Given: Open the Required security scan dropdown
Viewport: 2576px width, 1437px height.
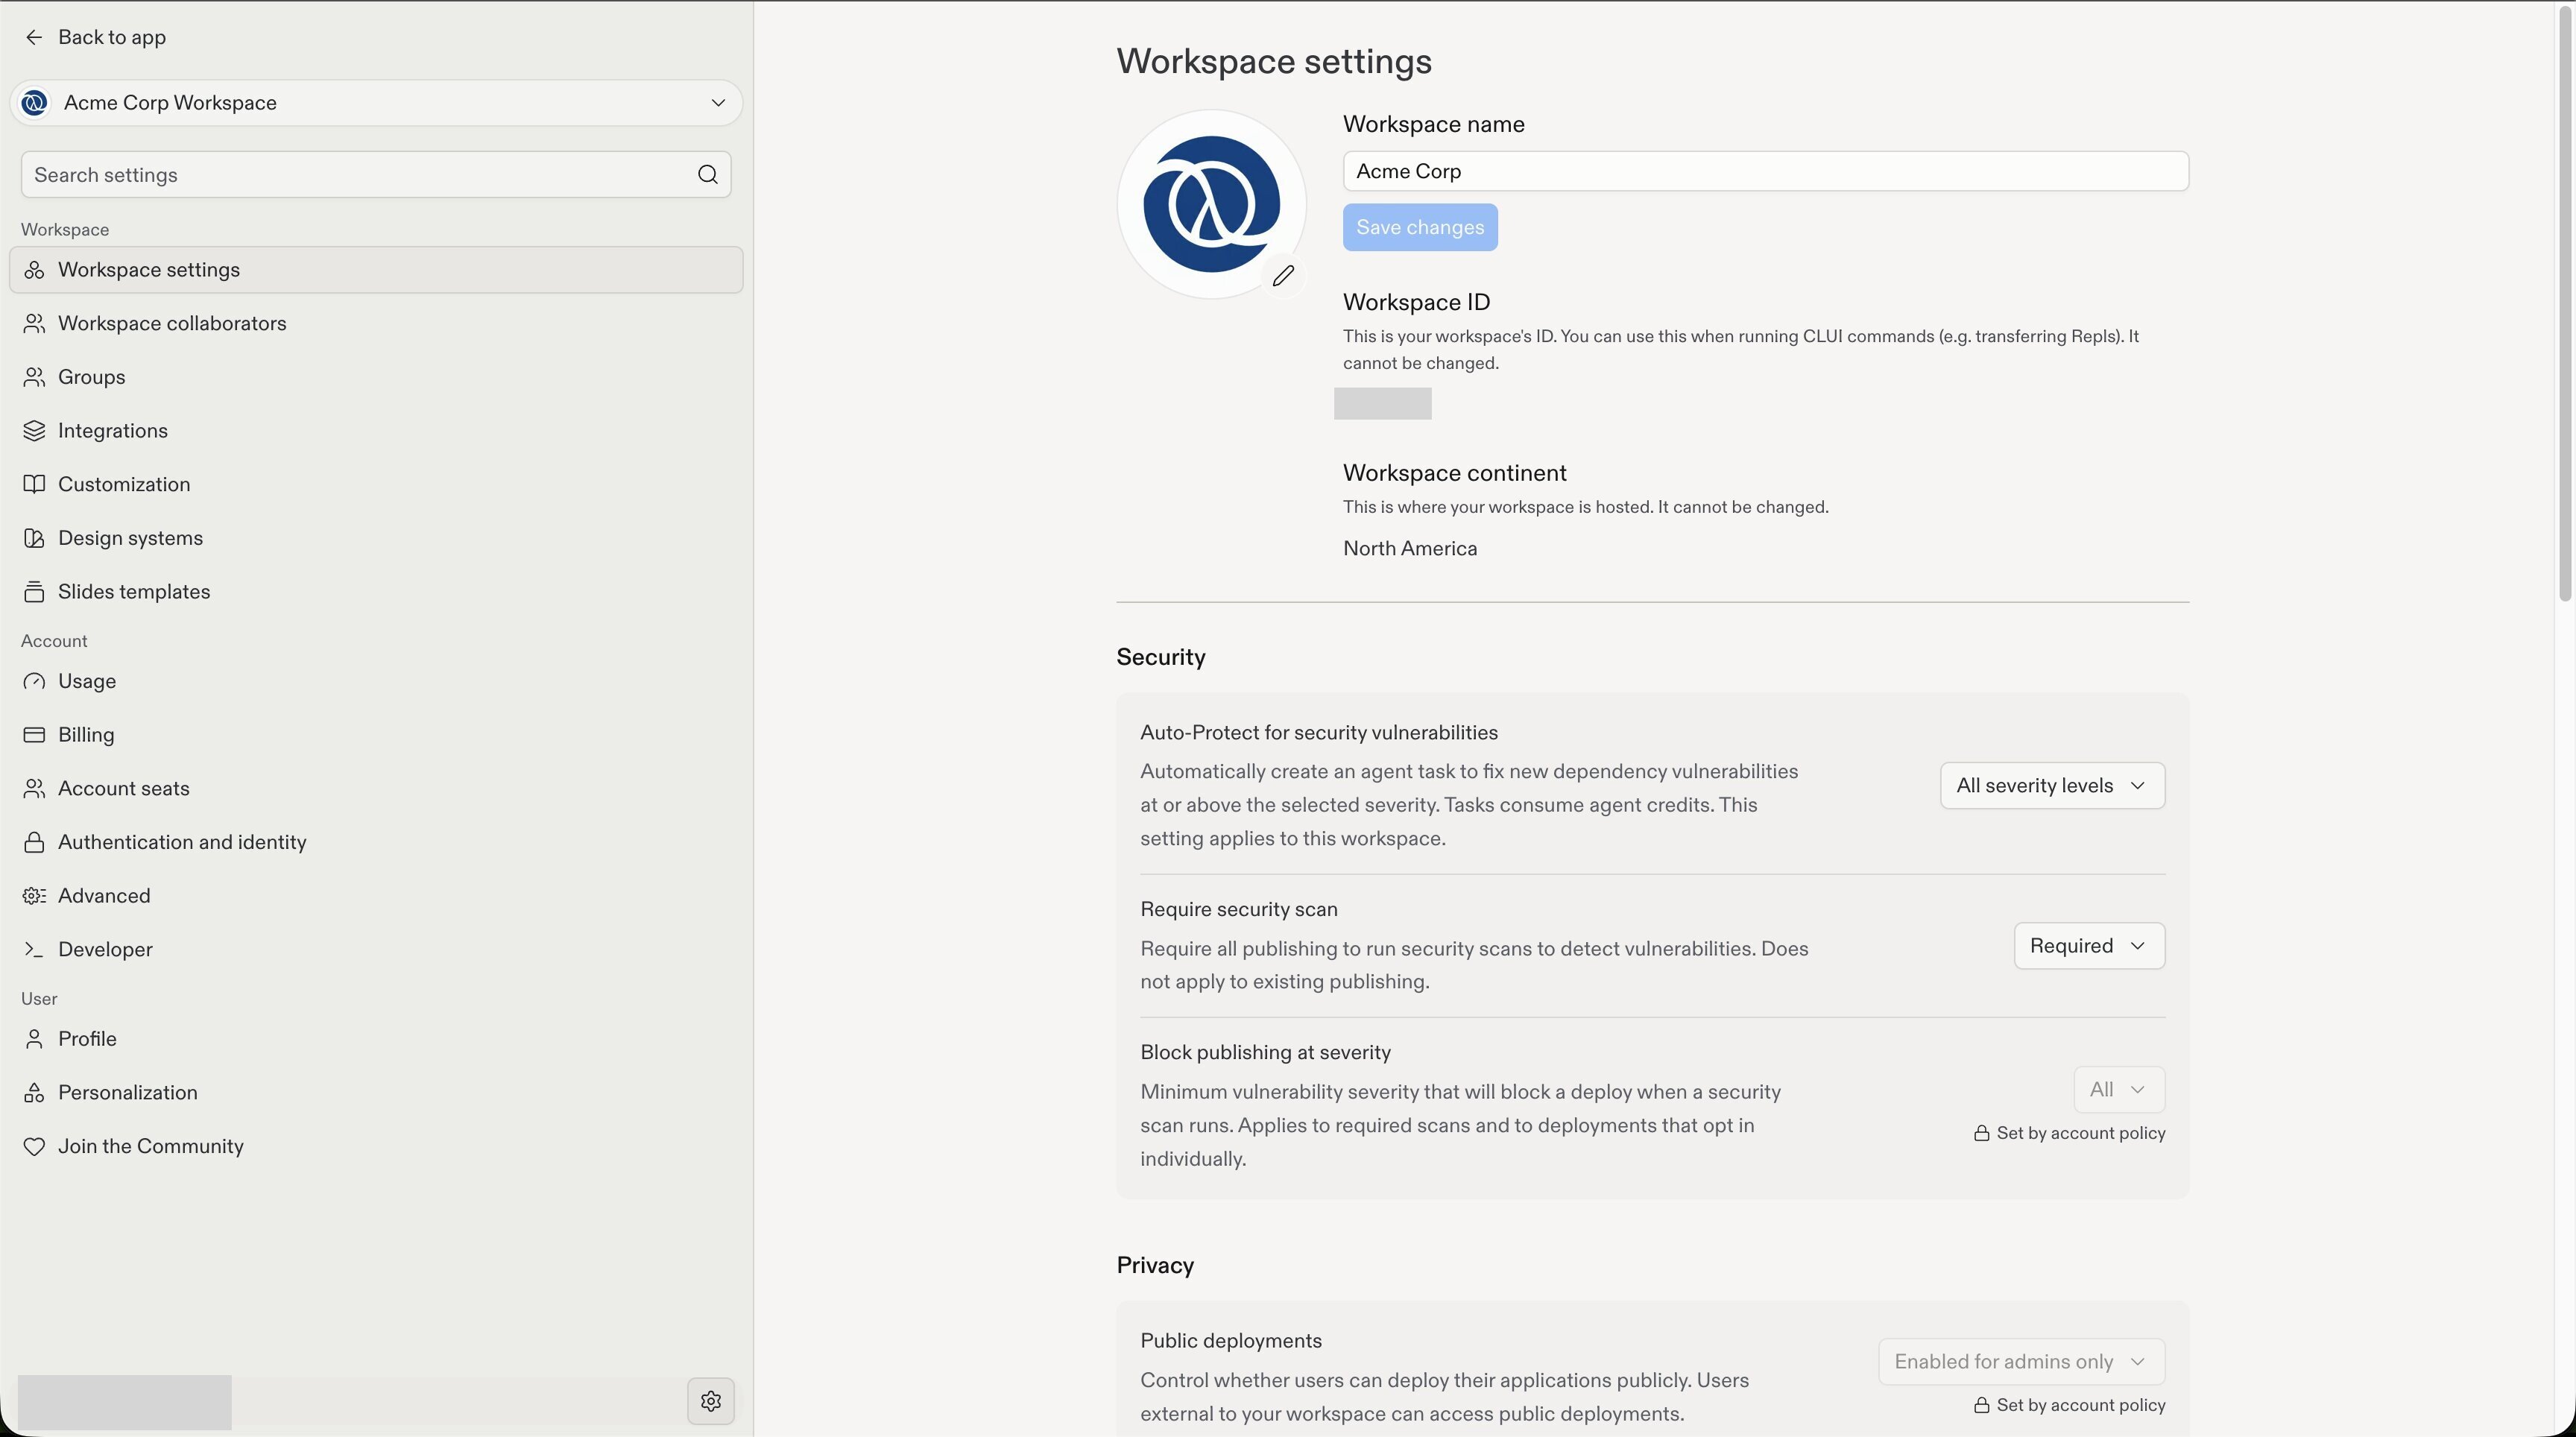Looking at the screenshot, I should (2089, 946).
